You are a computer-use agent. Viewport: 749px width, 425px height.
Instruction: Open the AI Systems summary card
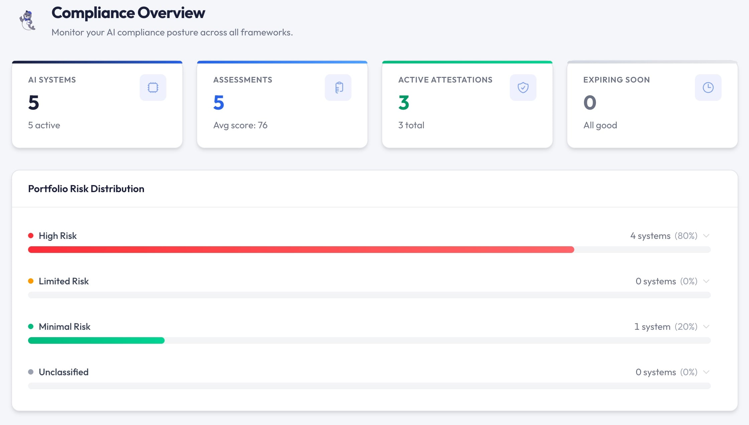point(97,114)
